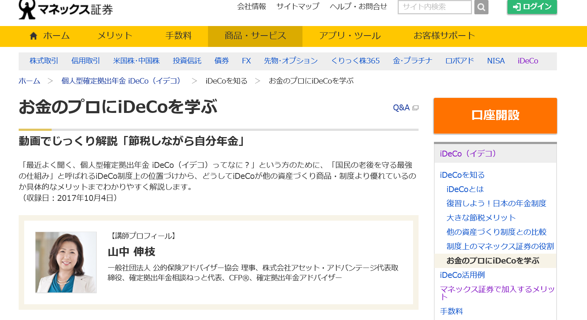Image resolution: width=587 pixels, height=320 pixels.
Task: Open サイトマップ link in header
Action: click(298, 6)
